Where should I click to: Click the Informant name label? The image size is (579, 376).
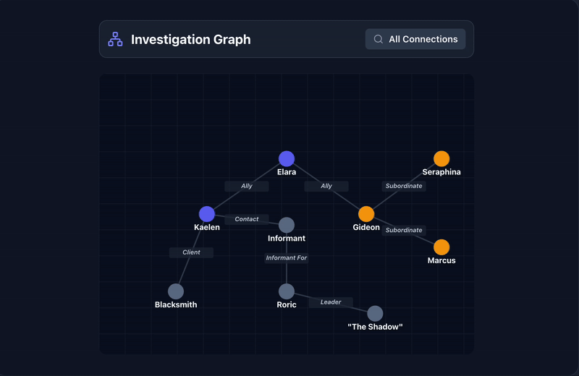287,239
